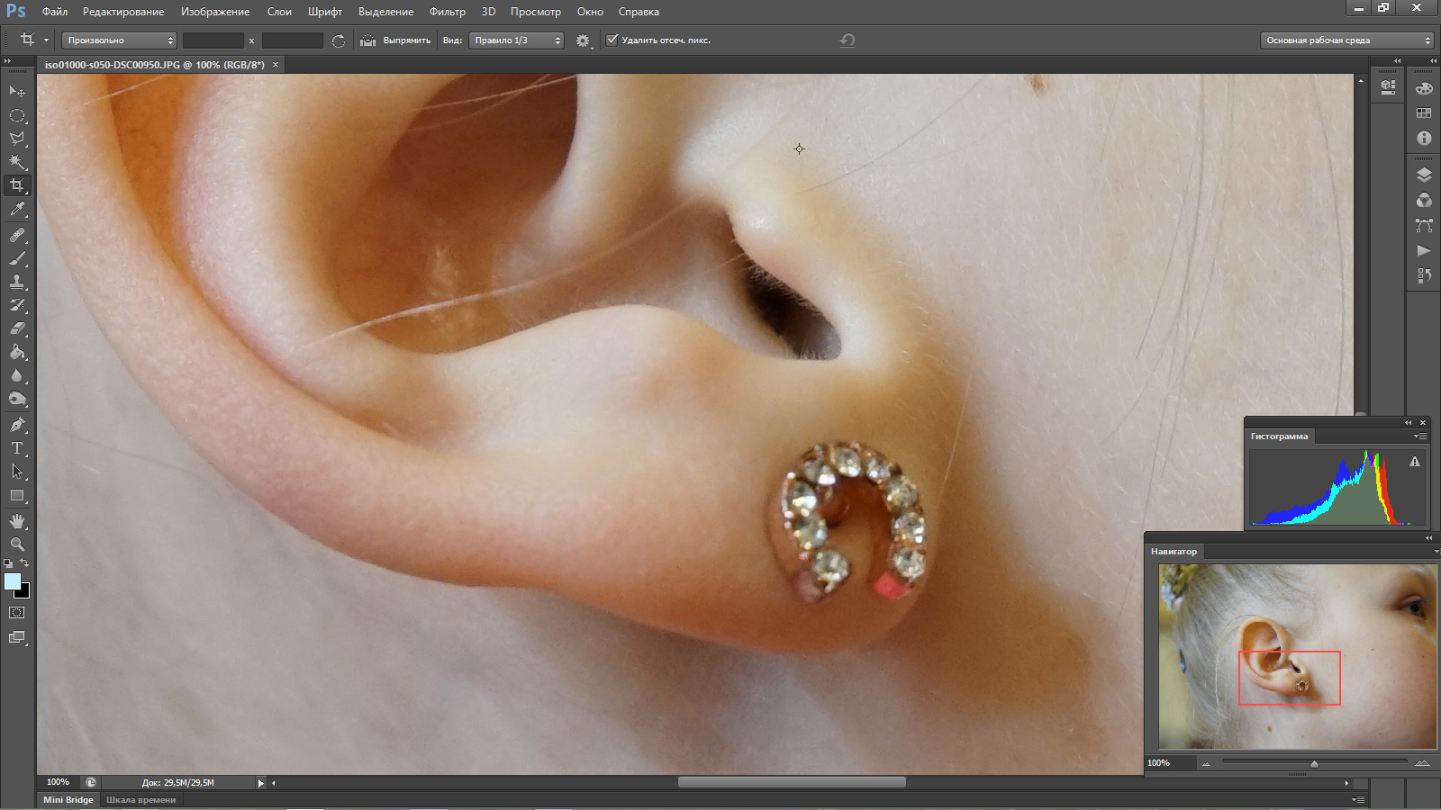Click the Navigator zoom slider handle
Image resolution: width=1441 pixels, height=810 pixels.
1314,764
